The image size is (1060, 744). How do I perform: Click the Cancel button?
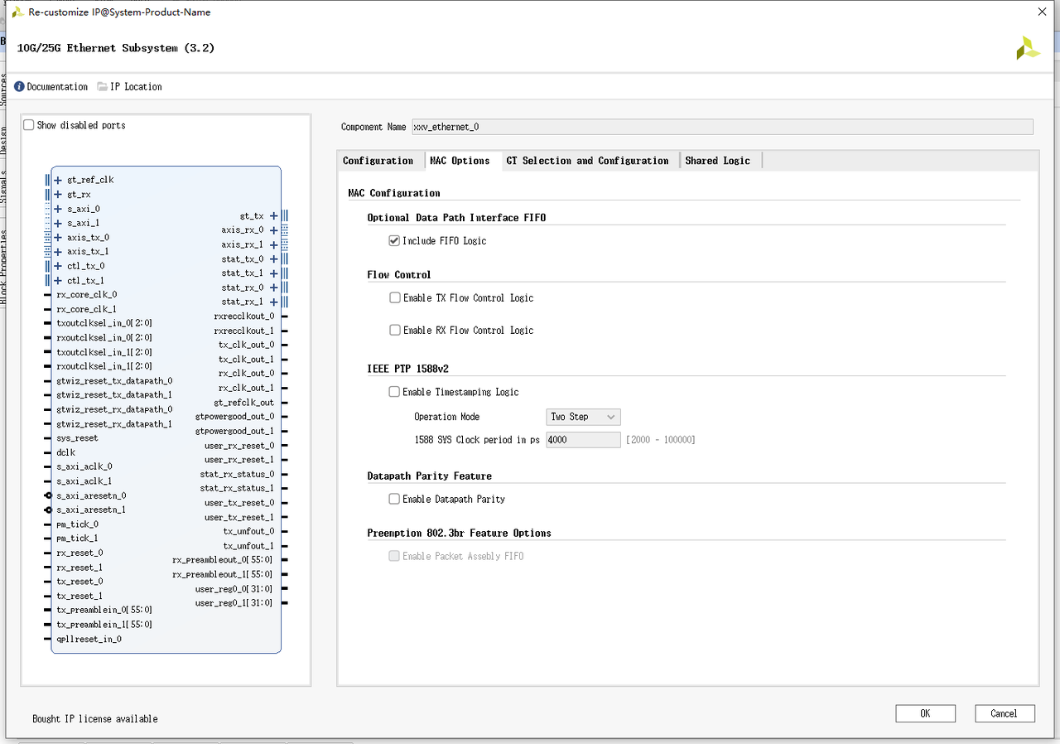(x=1004, y=713)
